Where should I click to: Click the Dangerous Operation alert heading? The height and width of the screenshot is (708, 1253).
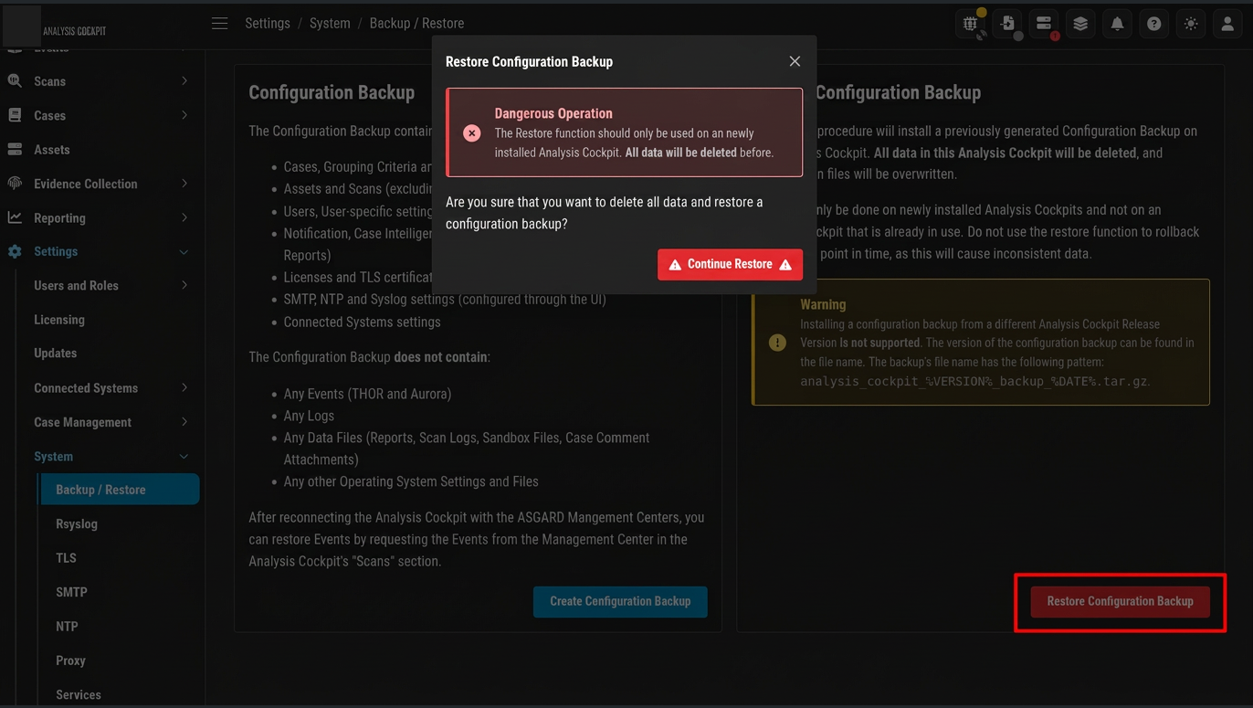click(x=553, y=113)
